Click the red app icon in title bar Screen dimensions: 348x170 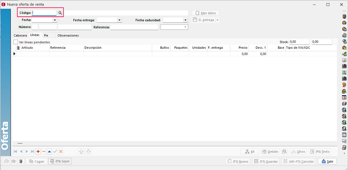click(3, 5)
